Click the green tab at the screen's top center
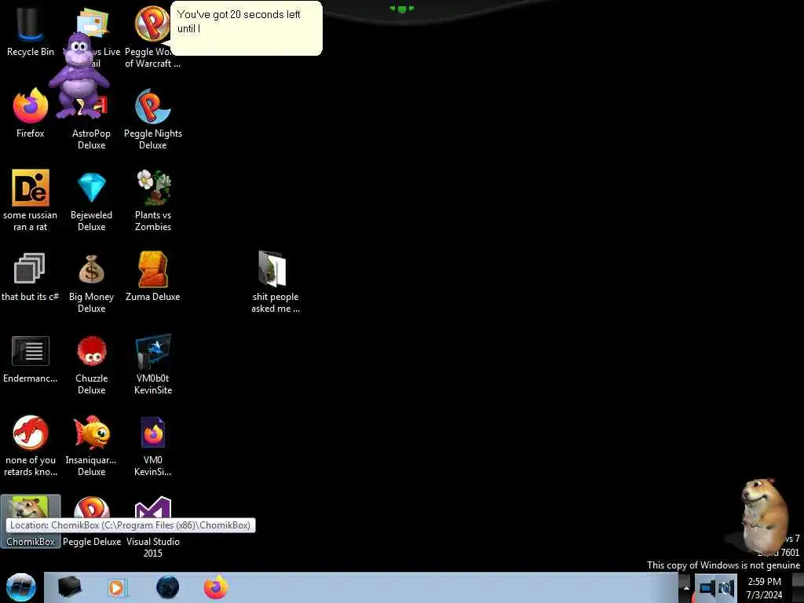Screen dimensions: 804x603 point(401,9)
